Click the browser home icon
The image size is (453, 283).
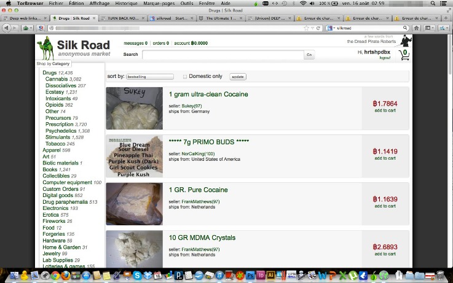point(416,28)
